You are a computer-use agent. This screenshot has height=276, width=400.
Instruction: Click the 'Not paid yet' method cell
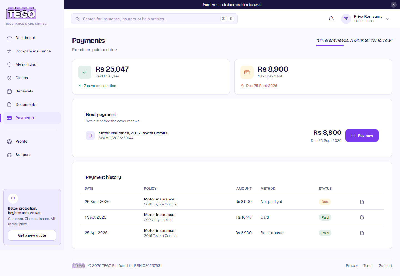pyautogui.click(x=271, y=202)
